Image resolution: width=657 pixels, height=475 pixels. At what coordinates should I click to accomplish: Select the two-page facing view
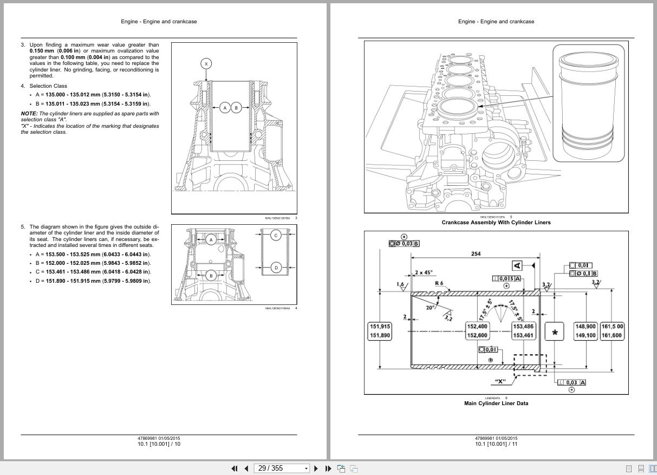[x=653, y=469]
